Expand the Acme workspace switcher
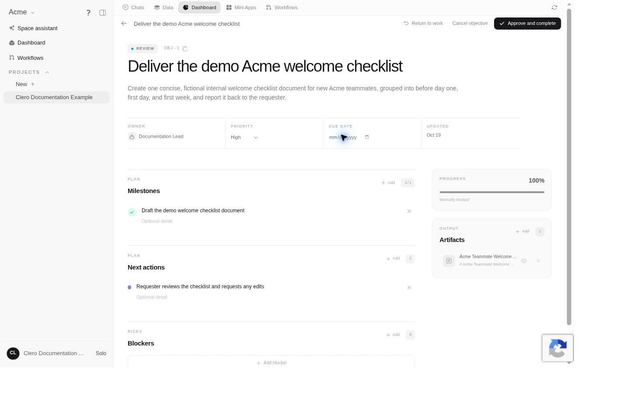Screen dimensions: 637x408 [x=22, y=12]
